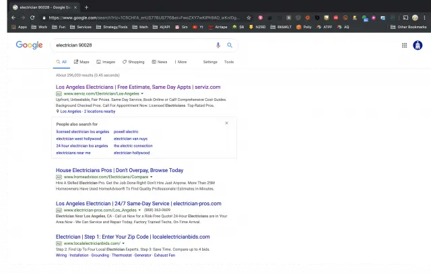Viewport: 431px width, 273px height.
Task: Open search Tools
Action: [x=229, y=62]
